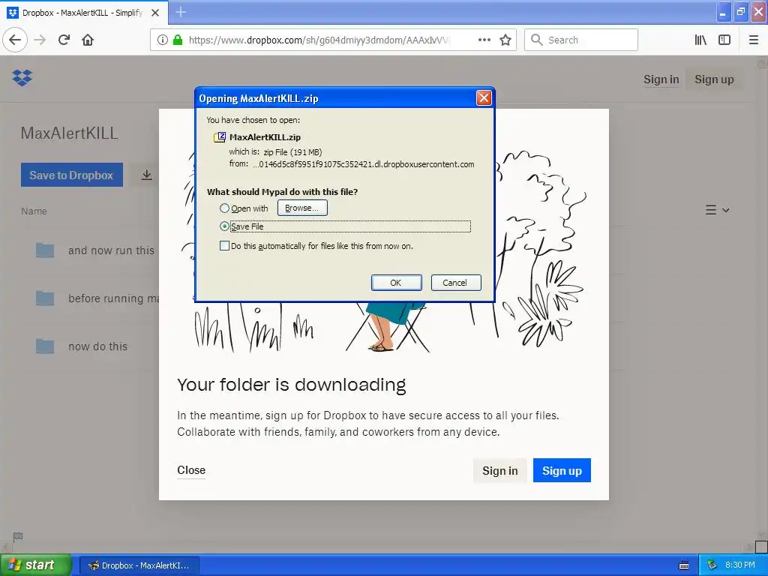The height and width of the screenshot is (576, 768).
Task: Cancel the file download dialog
Action: (455, 283)
